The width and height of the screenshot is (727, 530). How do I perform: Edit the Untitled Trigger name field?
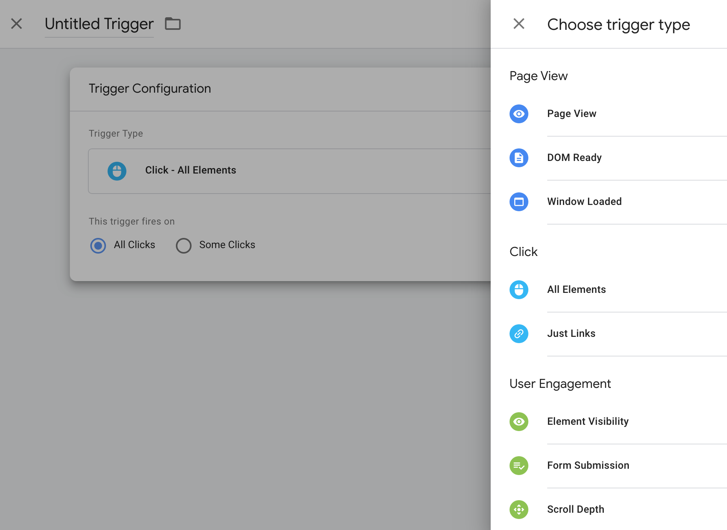pyautogui.click(x=99, y=24)
